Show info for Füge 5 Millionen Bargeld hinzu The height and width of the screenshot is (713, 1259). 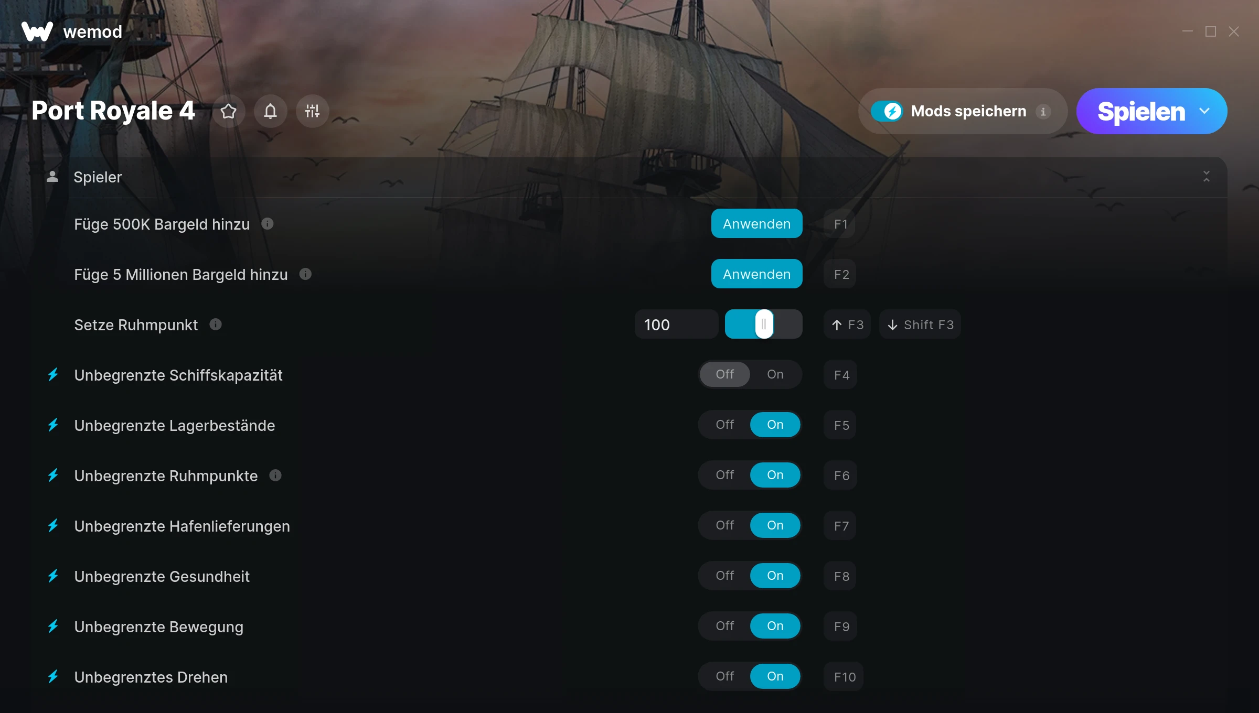click(x=305, y=274)
